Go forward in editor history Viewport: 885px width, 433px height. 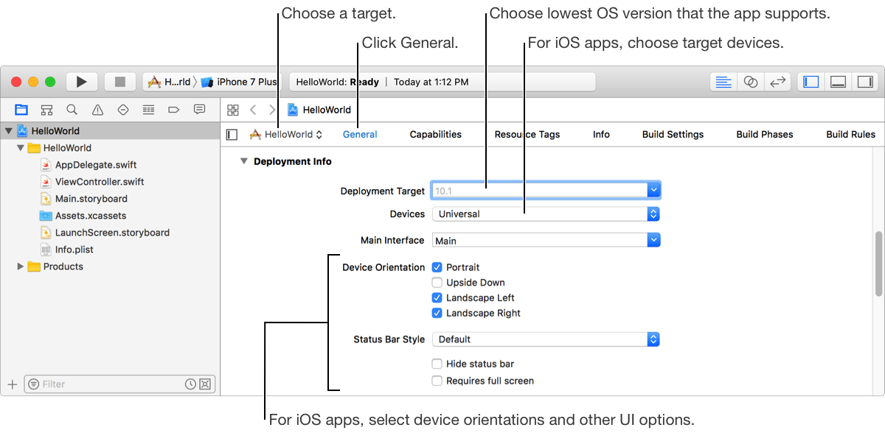(x=272, y=110)
